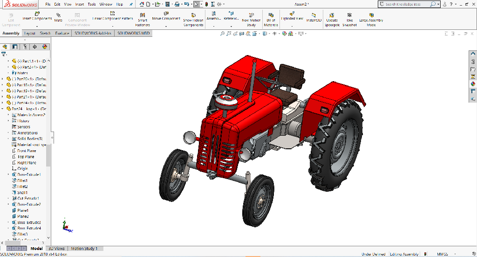The height and width of the screenshot is (257, 477).
Task: Start a New Motion Study
Action: (x=251, y=19)
